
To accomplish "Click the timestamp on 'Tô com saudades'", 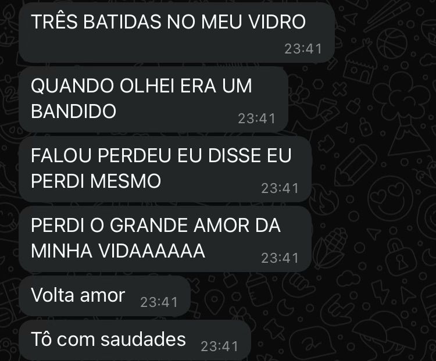I will [219, 346].
